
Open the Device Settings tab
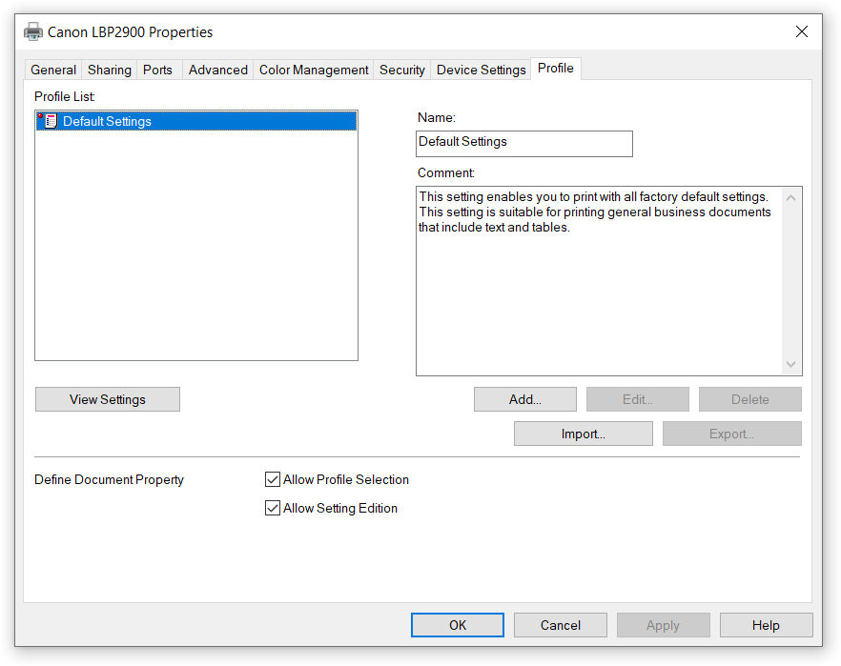[481, 70]
